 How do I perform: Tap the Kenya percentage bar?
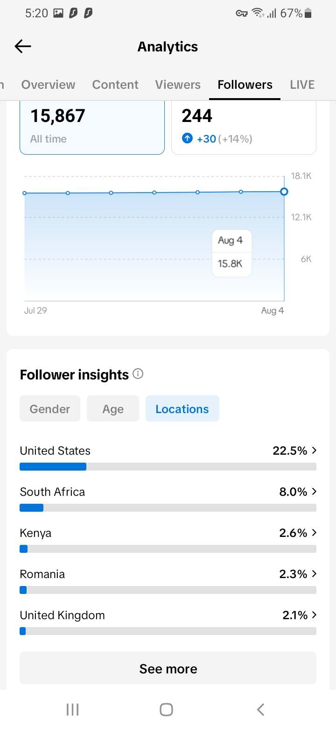pos(168,549)
